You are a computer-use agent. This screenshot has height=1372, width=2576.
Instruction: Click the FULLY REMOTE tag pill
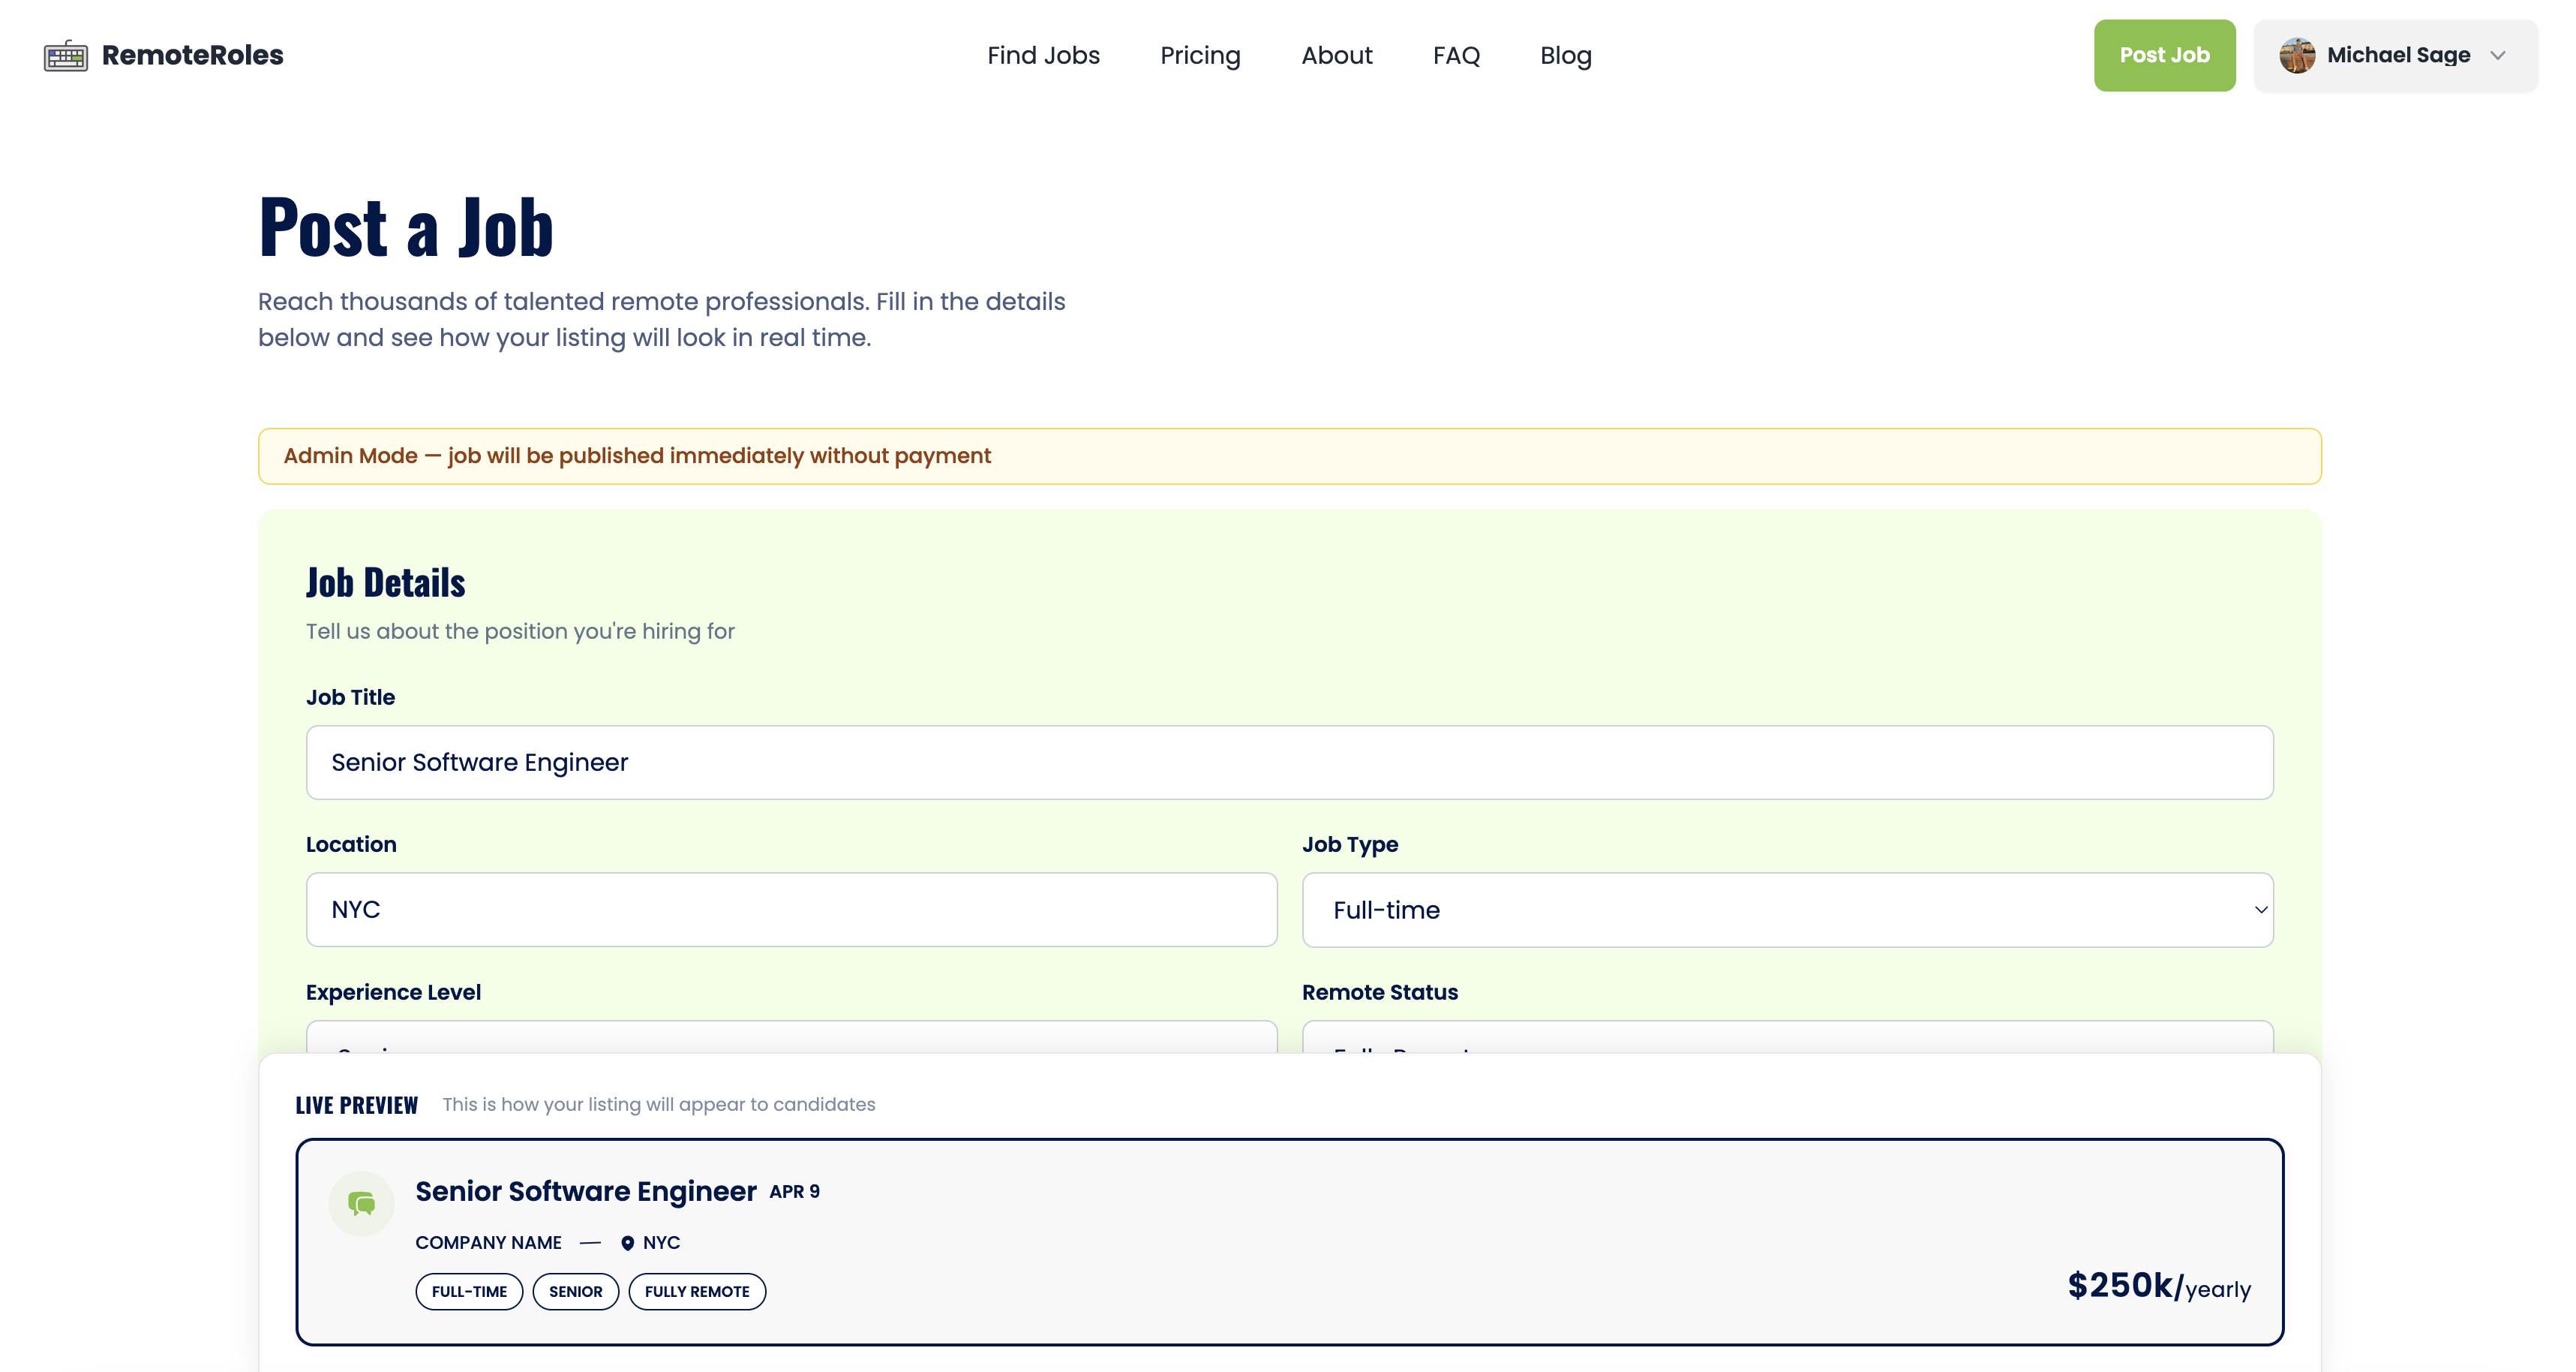(x=697, y=1291)
